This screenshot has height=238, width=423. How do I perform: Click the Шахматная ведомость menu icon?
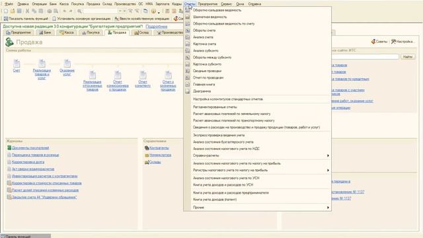point(188,17)
